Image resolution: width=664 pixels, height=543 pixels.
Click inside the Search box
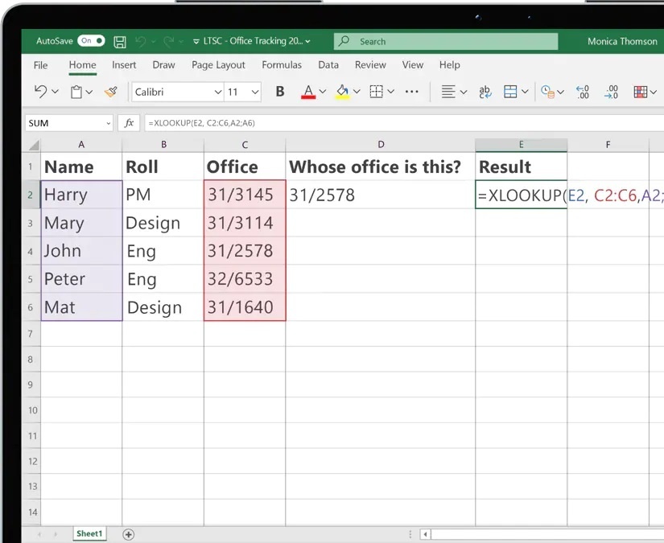click(445, 40)
